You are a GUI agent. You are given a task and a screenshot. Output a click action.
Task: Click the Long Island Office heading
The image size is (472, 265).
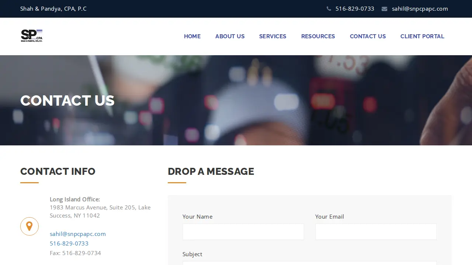75,199
